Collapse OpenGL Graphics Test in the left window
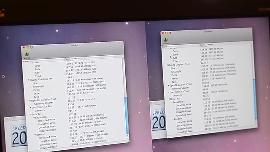The image size is (270, 152). pos(30,100)
